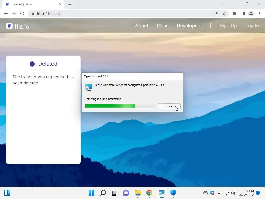Share this page via share icon
Image resolution: width=265 pixels, height=199 pixels.
216,13
